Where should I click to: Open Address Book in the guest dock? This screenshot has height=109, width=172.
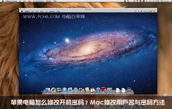(87, 90)
